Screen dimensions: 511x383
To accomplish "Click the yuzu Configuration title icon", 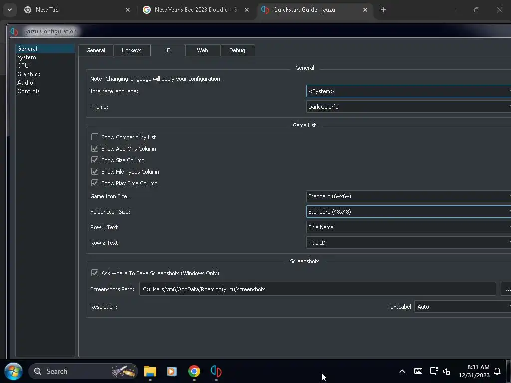I will coord(14,31).
